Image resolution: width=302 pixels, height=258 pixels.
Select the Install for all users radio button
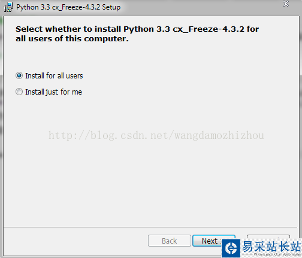(x=19, y=75)
